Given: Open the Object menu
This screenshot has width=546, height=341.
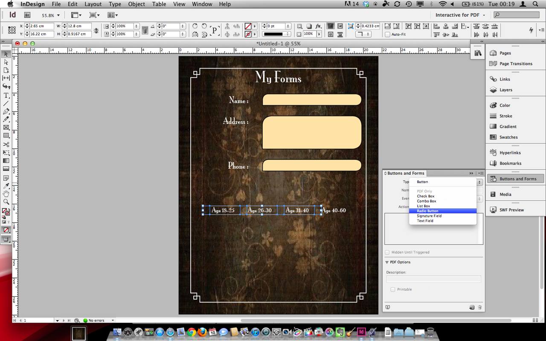Looking at the screenshot, I should click(136, 4).
